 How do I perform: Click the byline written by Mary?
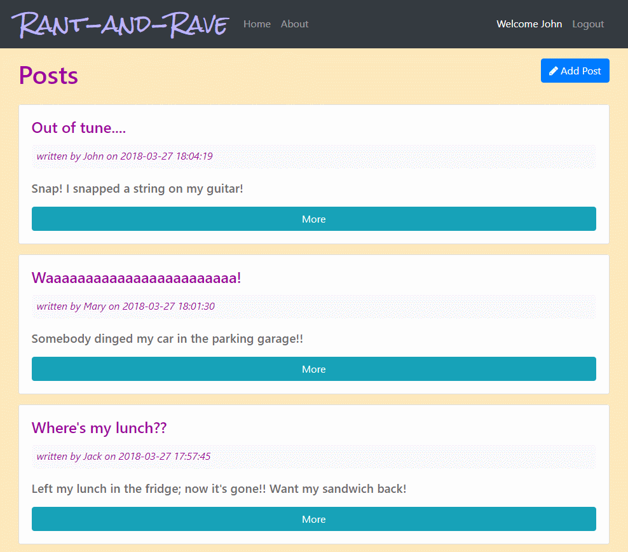pos(125,306)
